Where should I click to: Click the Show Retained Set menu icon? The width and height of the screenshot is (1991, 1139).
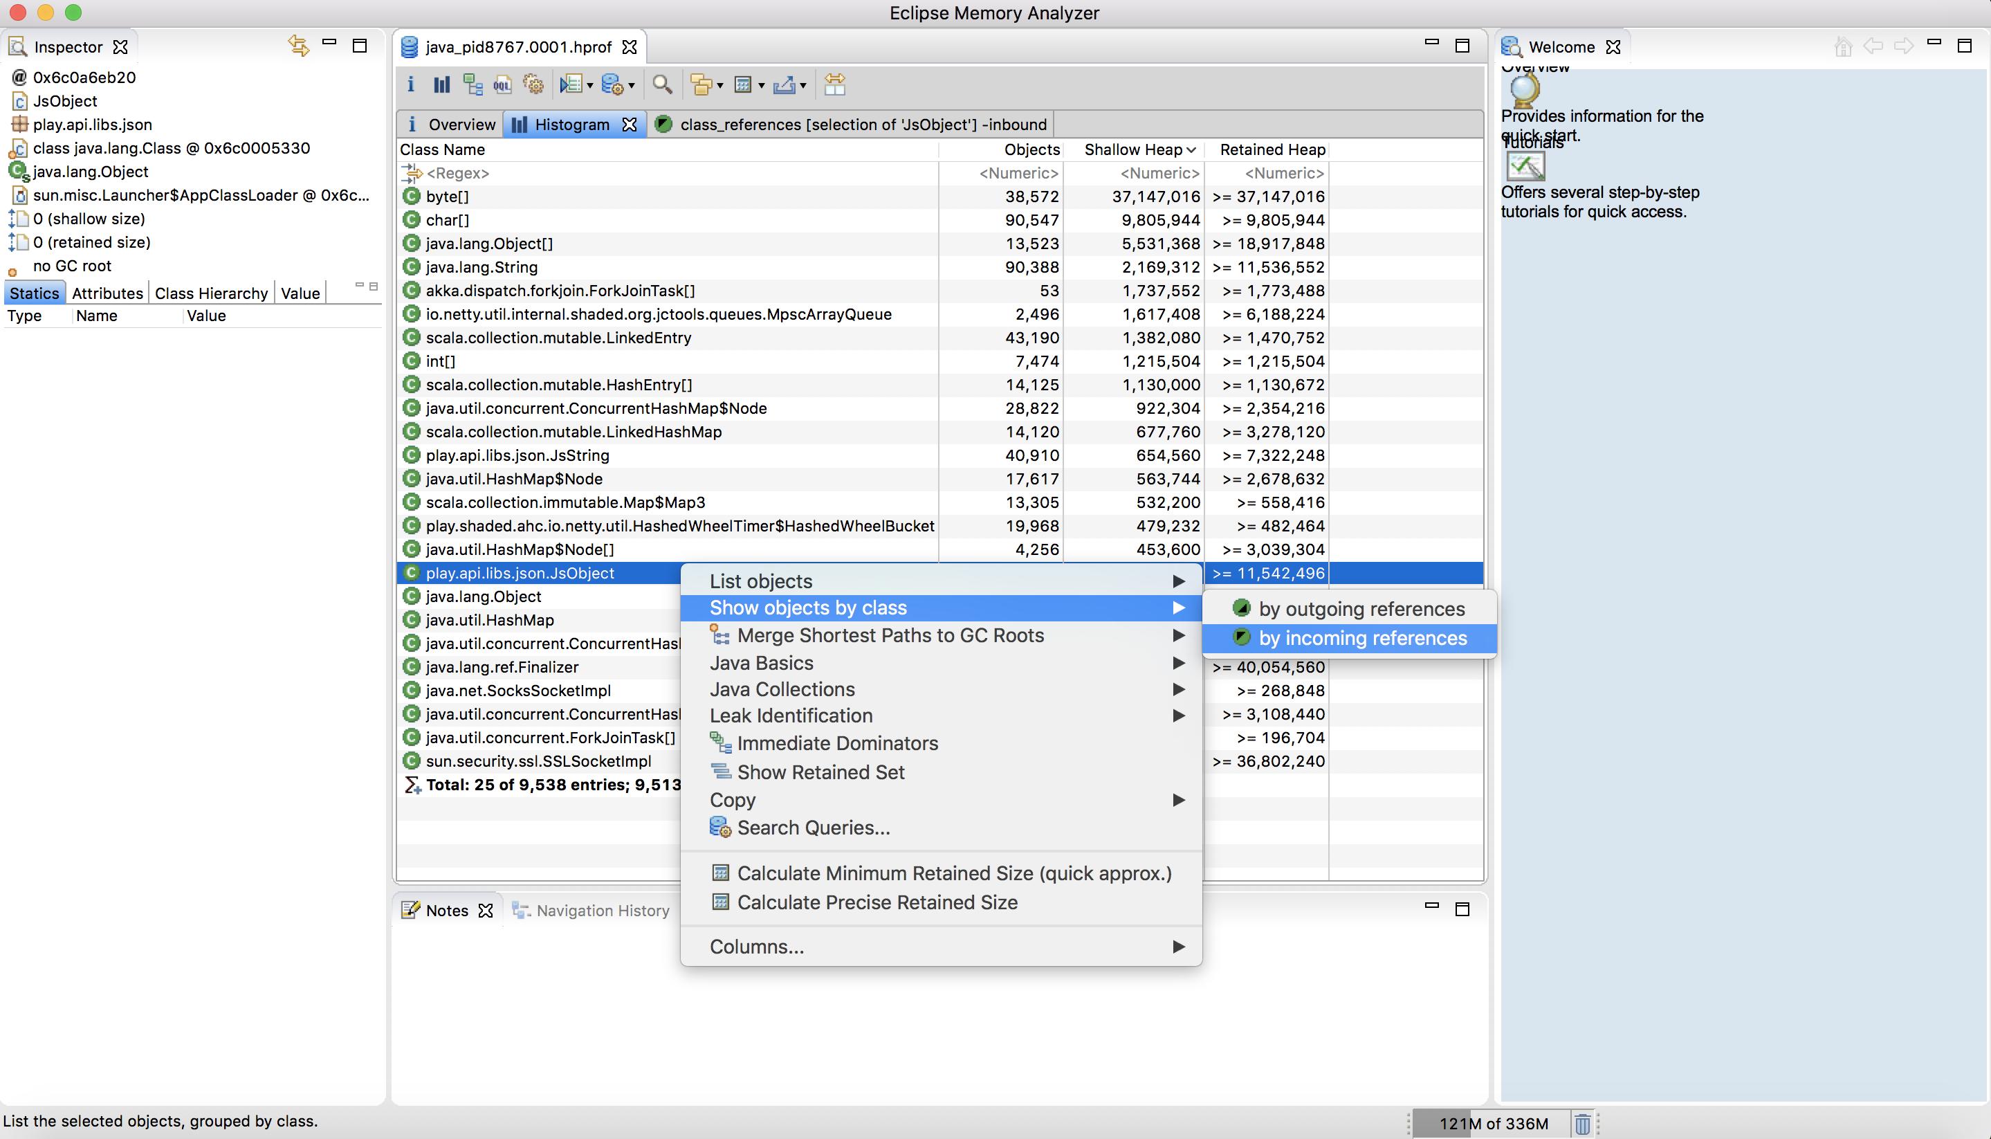click(719, 772)
